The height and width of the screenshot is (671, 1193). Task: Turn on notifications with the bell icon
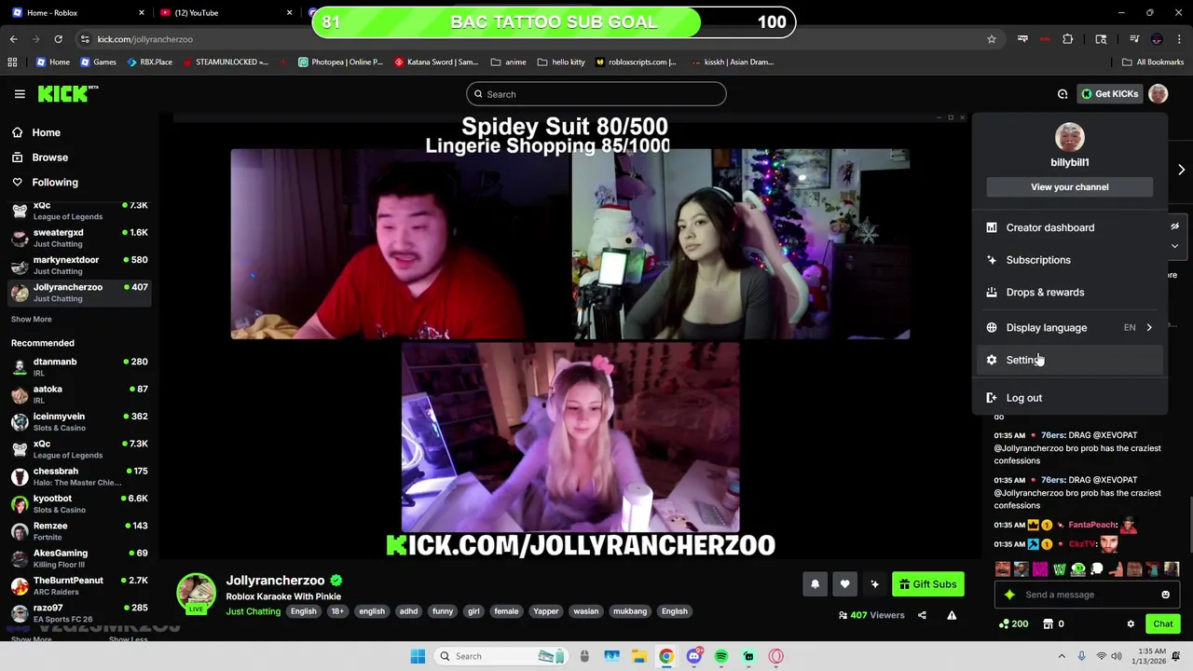pos(815,584)
